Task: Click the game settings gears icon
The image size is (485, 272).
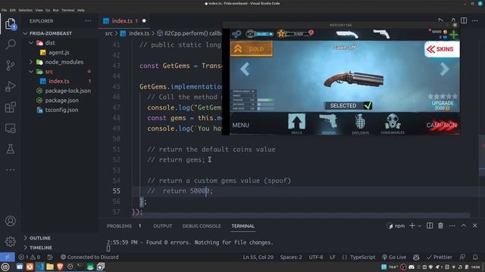Action: (x=237, y=34)
